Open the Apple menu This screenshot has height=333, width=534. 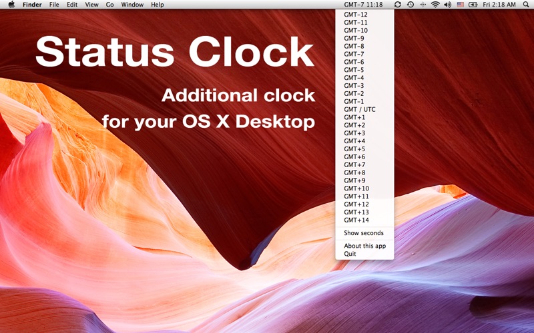pos(11,5)
